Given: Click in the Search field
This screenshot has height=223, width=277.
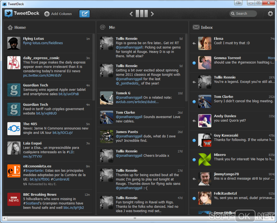Looking at the screenshot, I should (243, 14).
